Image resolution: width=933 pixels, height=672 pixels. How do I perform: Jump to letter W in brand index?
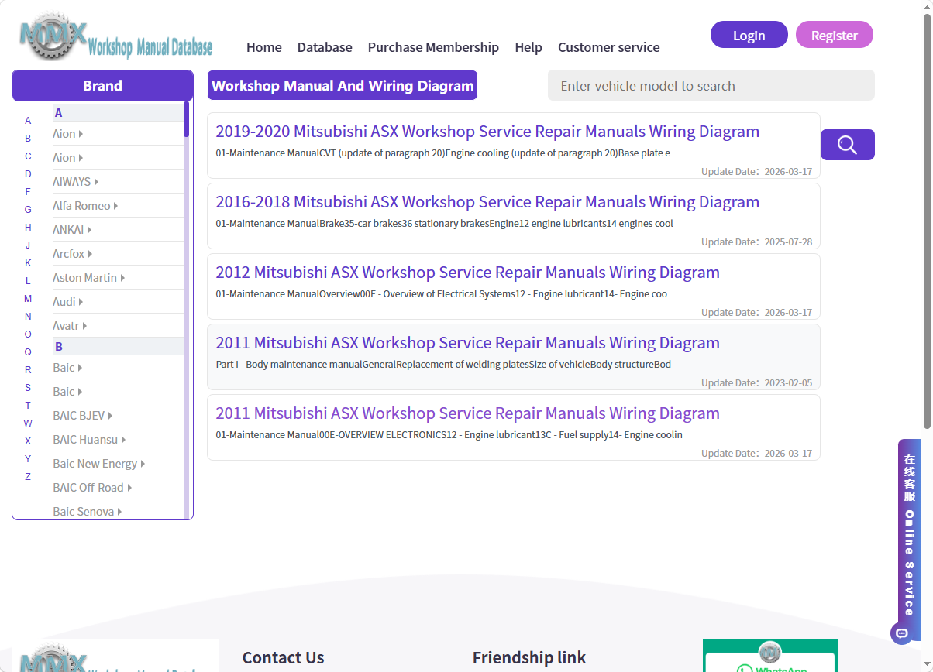(x=28, y=423)
